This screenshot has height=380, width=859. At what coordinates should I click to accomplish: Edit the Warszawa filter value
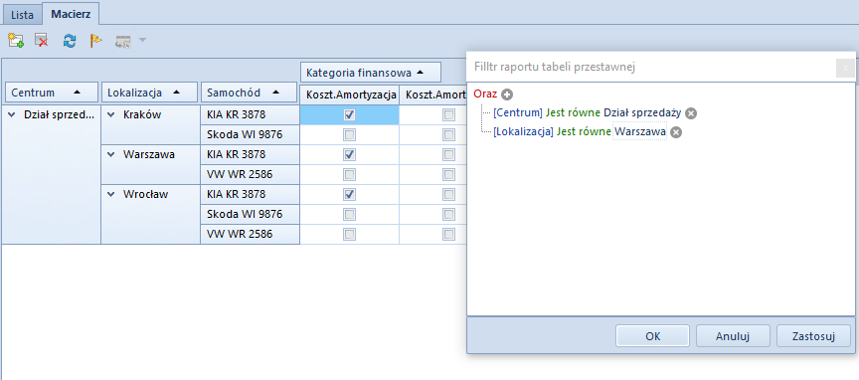[640, 132]
